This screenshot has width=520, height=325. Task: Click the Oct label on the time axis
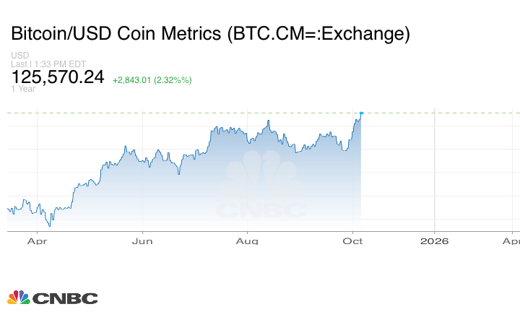tap(353, 240)
